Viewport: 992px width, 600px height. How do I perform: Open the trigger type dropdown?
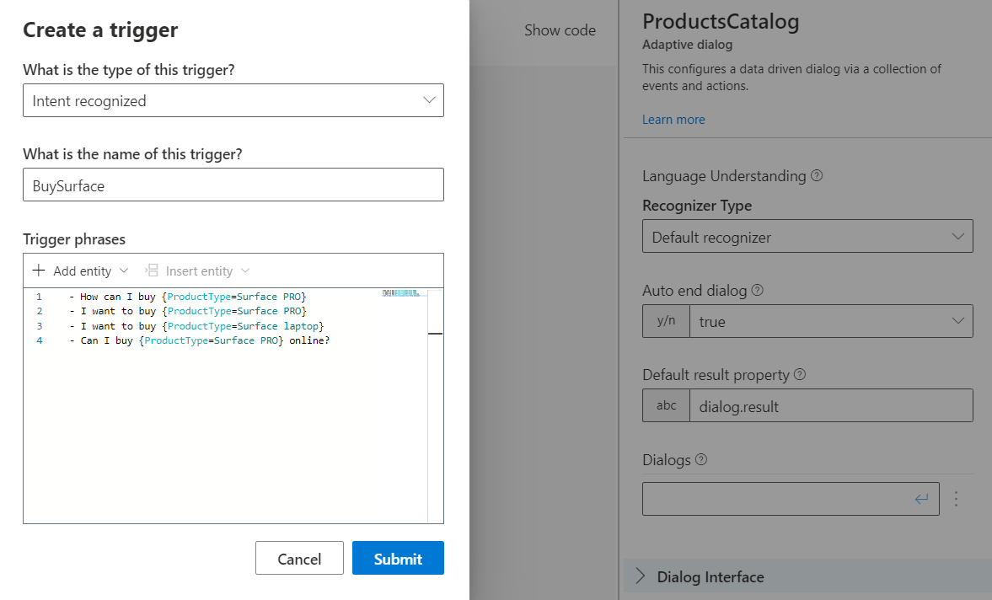tap(233, 100)
